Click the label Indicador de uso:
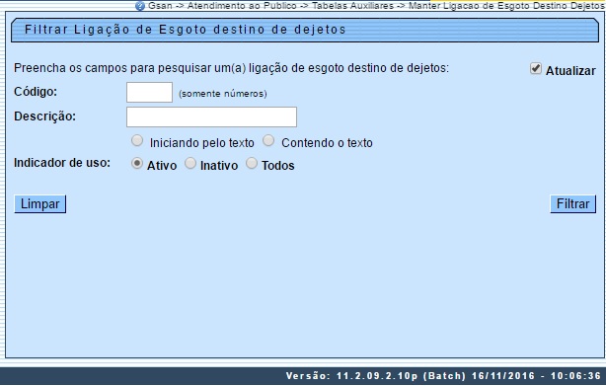 click(62, 163)
